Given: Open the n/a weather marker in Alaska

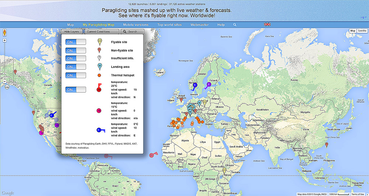Looking at the screenshot, I should pyautogui.click(x=7, y=87).
